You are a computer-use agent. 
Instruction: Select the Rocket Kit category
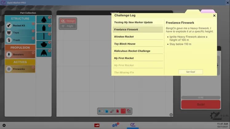point(20,26)
